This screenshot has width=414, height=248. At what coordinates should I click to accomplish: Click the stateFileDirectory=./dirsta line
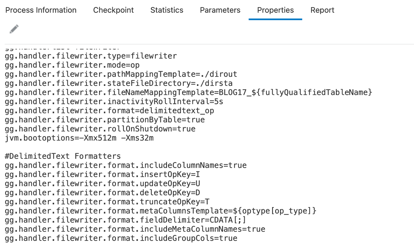pos(119,83)
